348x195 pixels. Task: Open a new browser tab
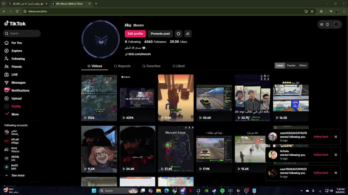coord(96,4)
